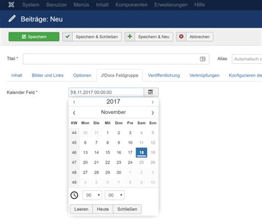Open the Inhalt top menu
The width and height of the screenshot is (262, 224).
point(102,5)
